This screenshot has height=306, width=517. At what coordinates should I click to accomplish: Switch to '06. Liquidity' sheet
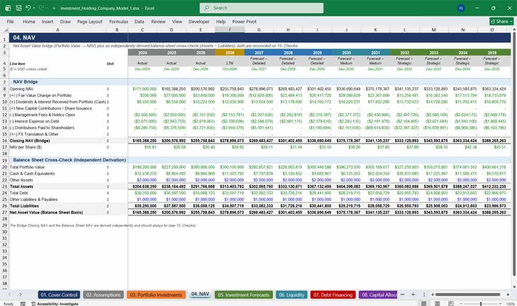292,295
